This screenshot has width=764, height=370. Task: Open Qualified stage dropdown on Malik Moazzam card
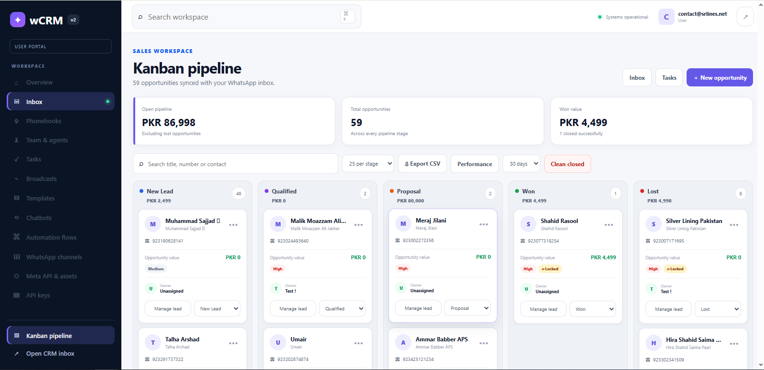pyautogui.click(x=342, y=308)
